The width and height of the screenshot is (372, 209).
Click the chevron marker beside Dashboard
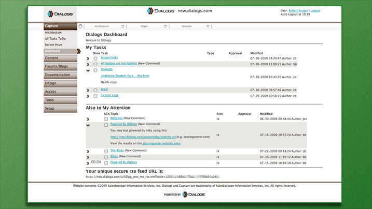click(79, 51)
